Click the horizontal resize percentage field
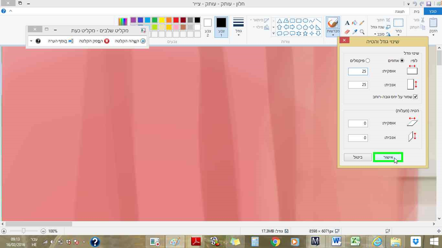Viewport: 442px width, 248px height. coord(358,71)
